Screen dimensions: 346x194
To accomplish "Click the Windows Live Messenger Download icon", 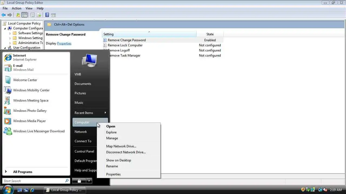I will tap(8, 131).
